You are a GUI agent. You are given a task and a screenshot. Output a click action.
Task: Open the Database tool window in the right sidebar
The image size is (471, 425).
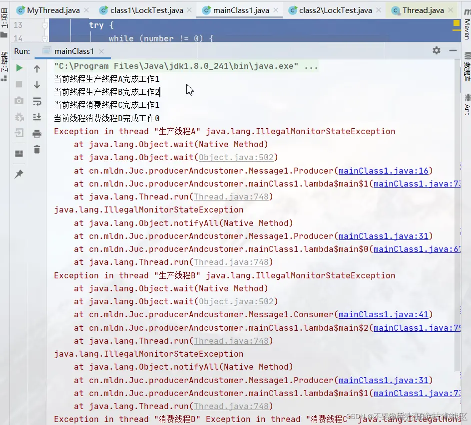coord(467,67)
